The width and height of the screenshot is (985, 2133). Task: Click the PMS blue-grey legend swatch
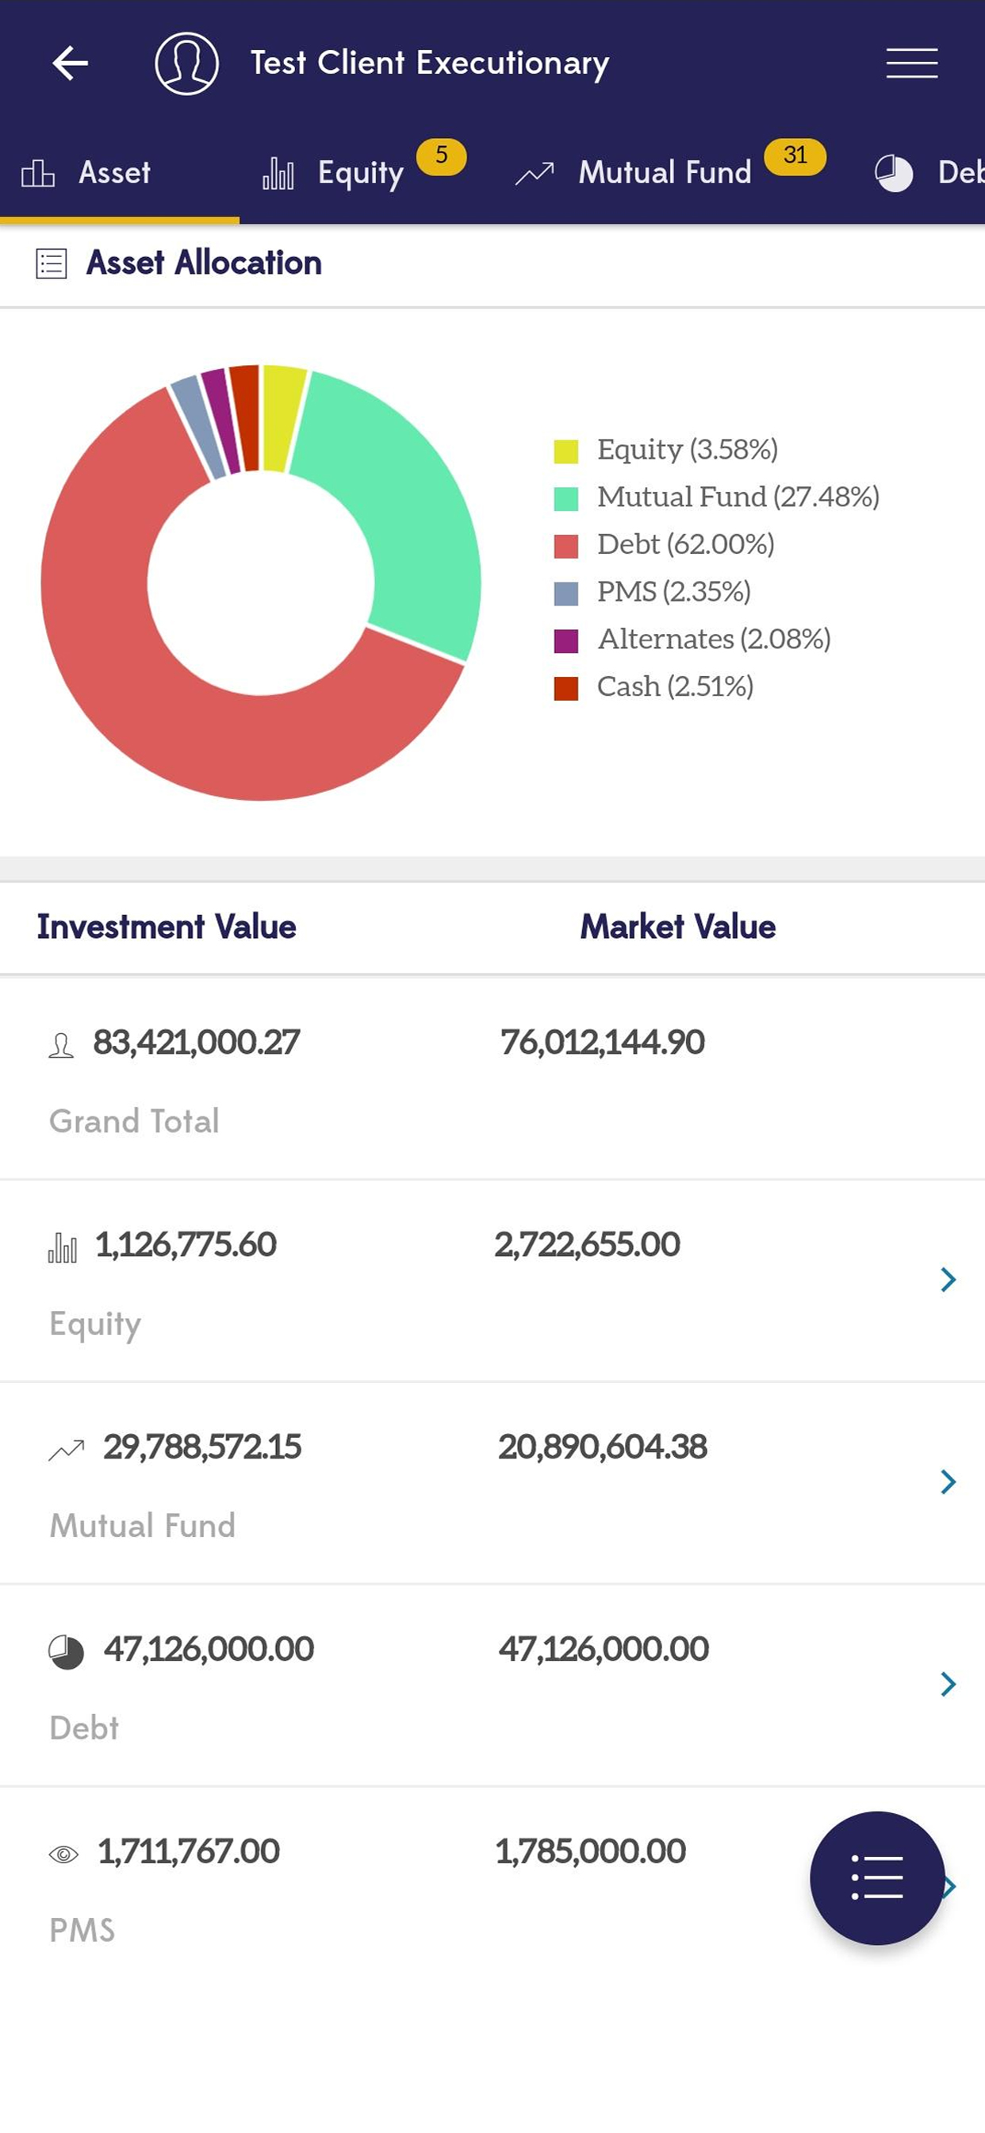click(566, 593)
